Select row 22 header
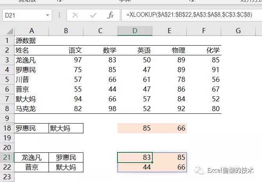The image size is (262, 182). click(x=7, y=167)
